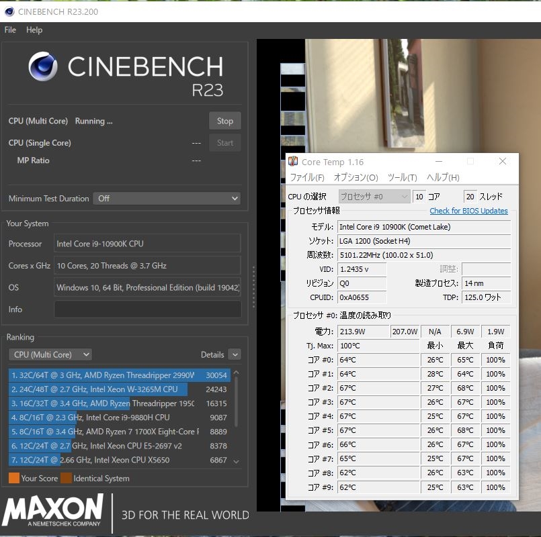Click the Tj. Max value 100°C

[378, 346]
